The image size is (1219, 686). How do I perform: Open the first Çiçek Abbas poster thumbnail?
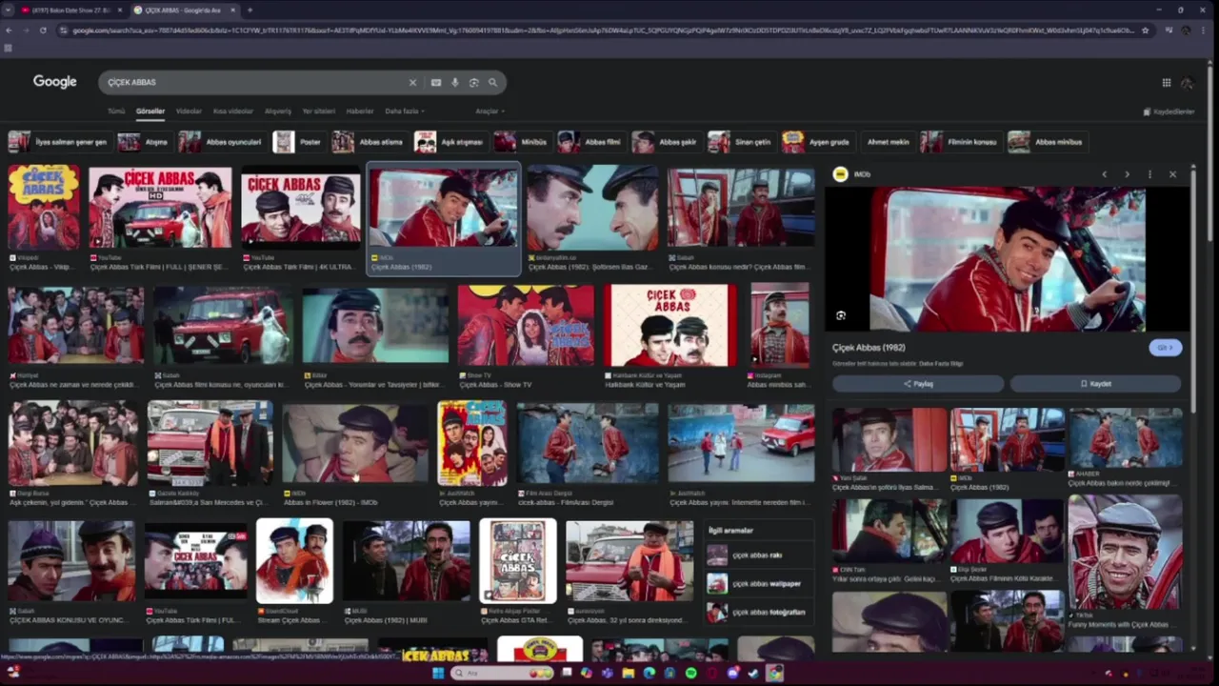tap(44, 207)
